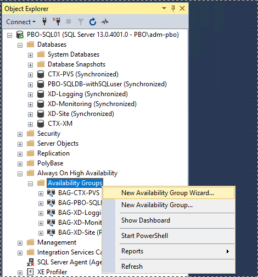The height and width of the screenshot is (277, 258).
Task: Click the SQL Server Agent icon
Action: (30, 262)
